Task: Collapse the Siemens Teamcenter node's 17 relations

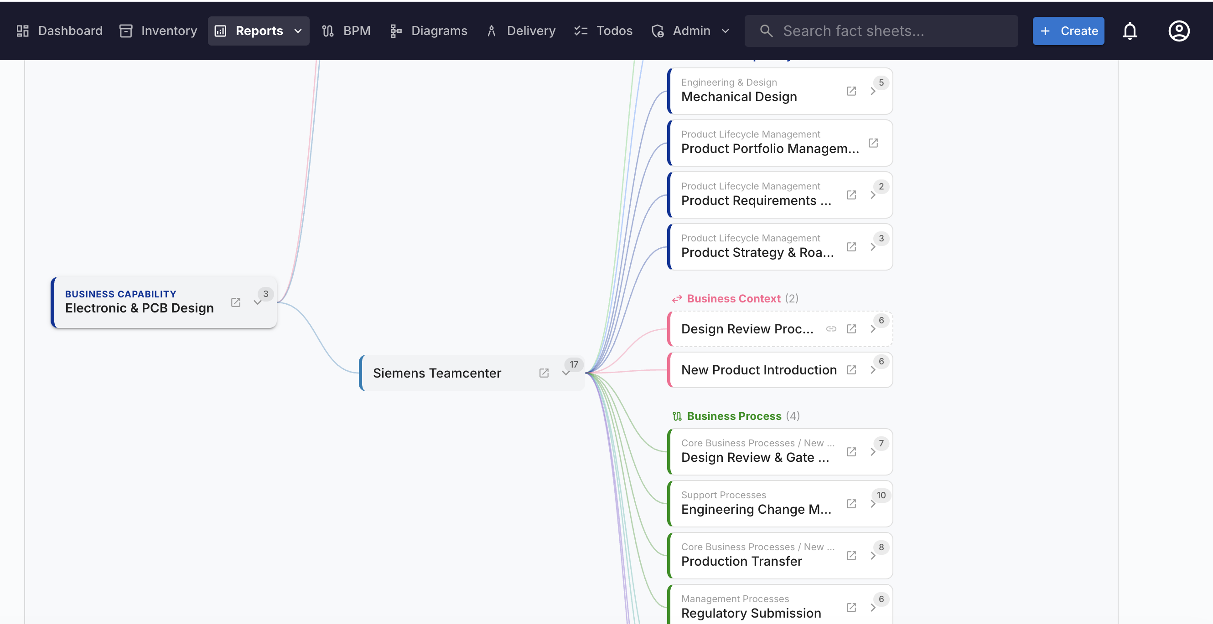Action: tap(566, 373)
